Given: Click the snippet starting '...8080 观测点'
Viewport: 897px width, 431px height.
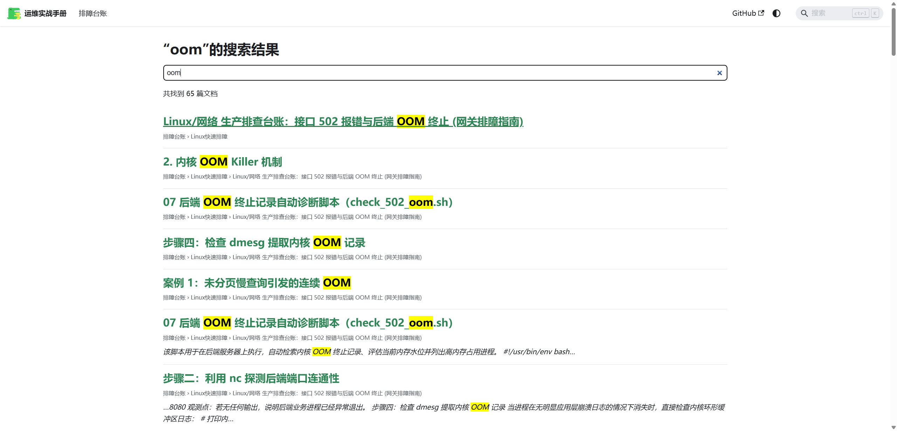Looking at the screenshot, I should click(x=444, y=413).
